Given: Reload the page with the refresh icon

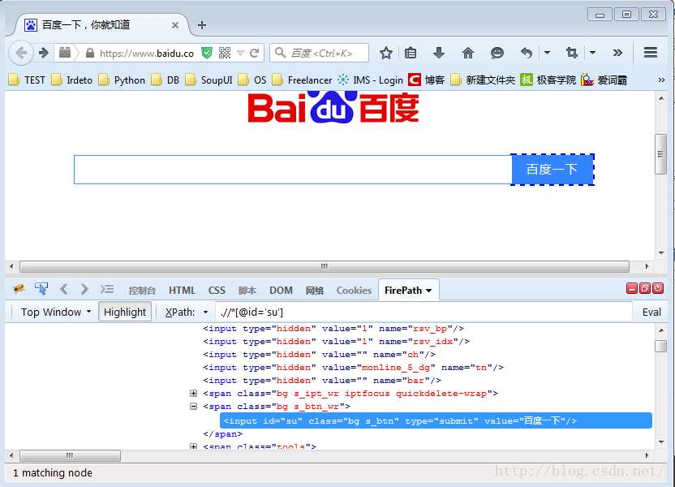Looking at the screenshot, I should pyautogui.click(x=255, y=53).
